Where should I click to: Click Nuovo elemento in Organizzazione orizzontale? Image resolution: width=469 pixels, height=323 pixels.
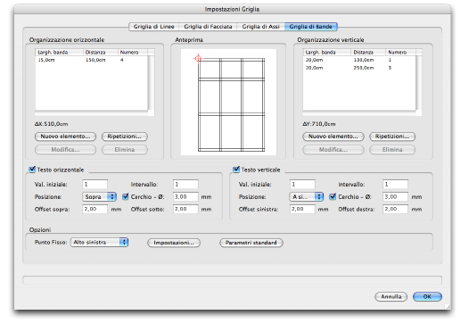click(x=65, y=137)
